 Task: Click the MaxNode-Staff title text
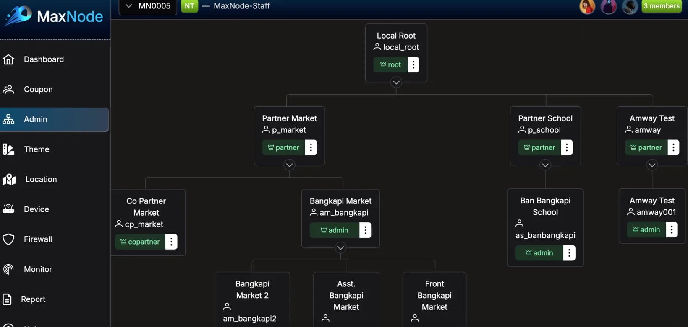(x=241, y=6)
